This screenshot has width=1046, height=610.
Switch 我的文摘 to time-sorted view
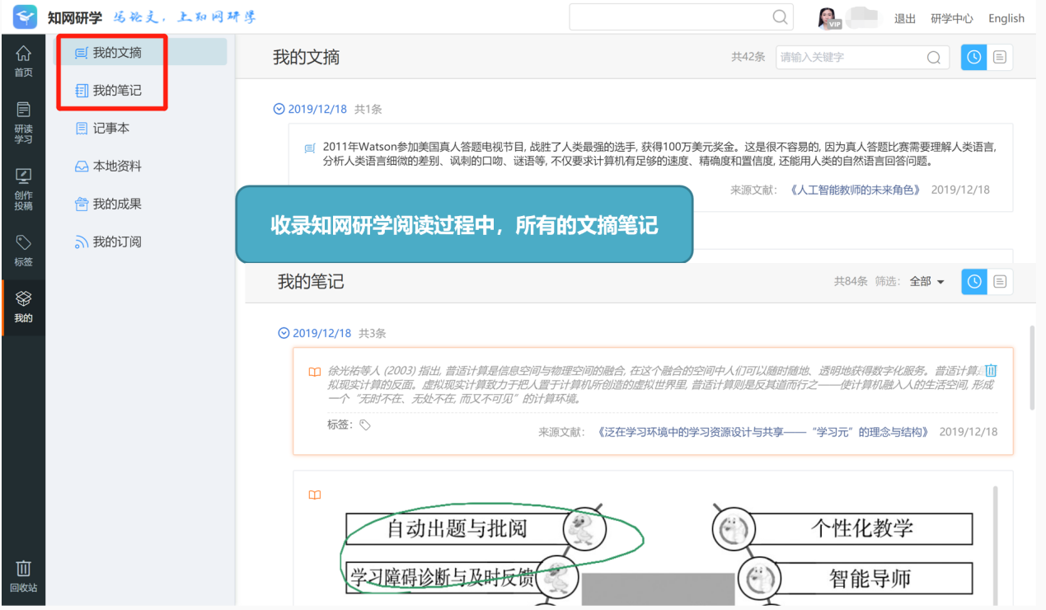[x=974, y=57]
